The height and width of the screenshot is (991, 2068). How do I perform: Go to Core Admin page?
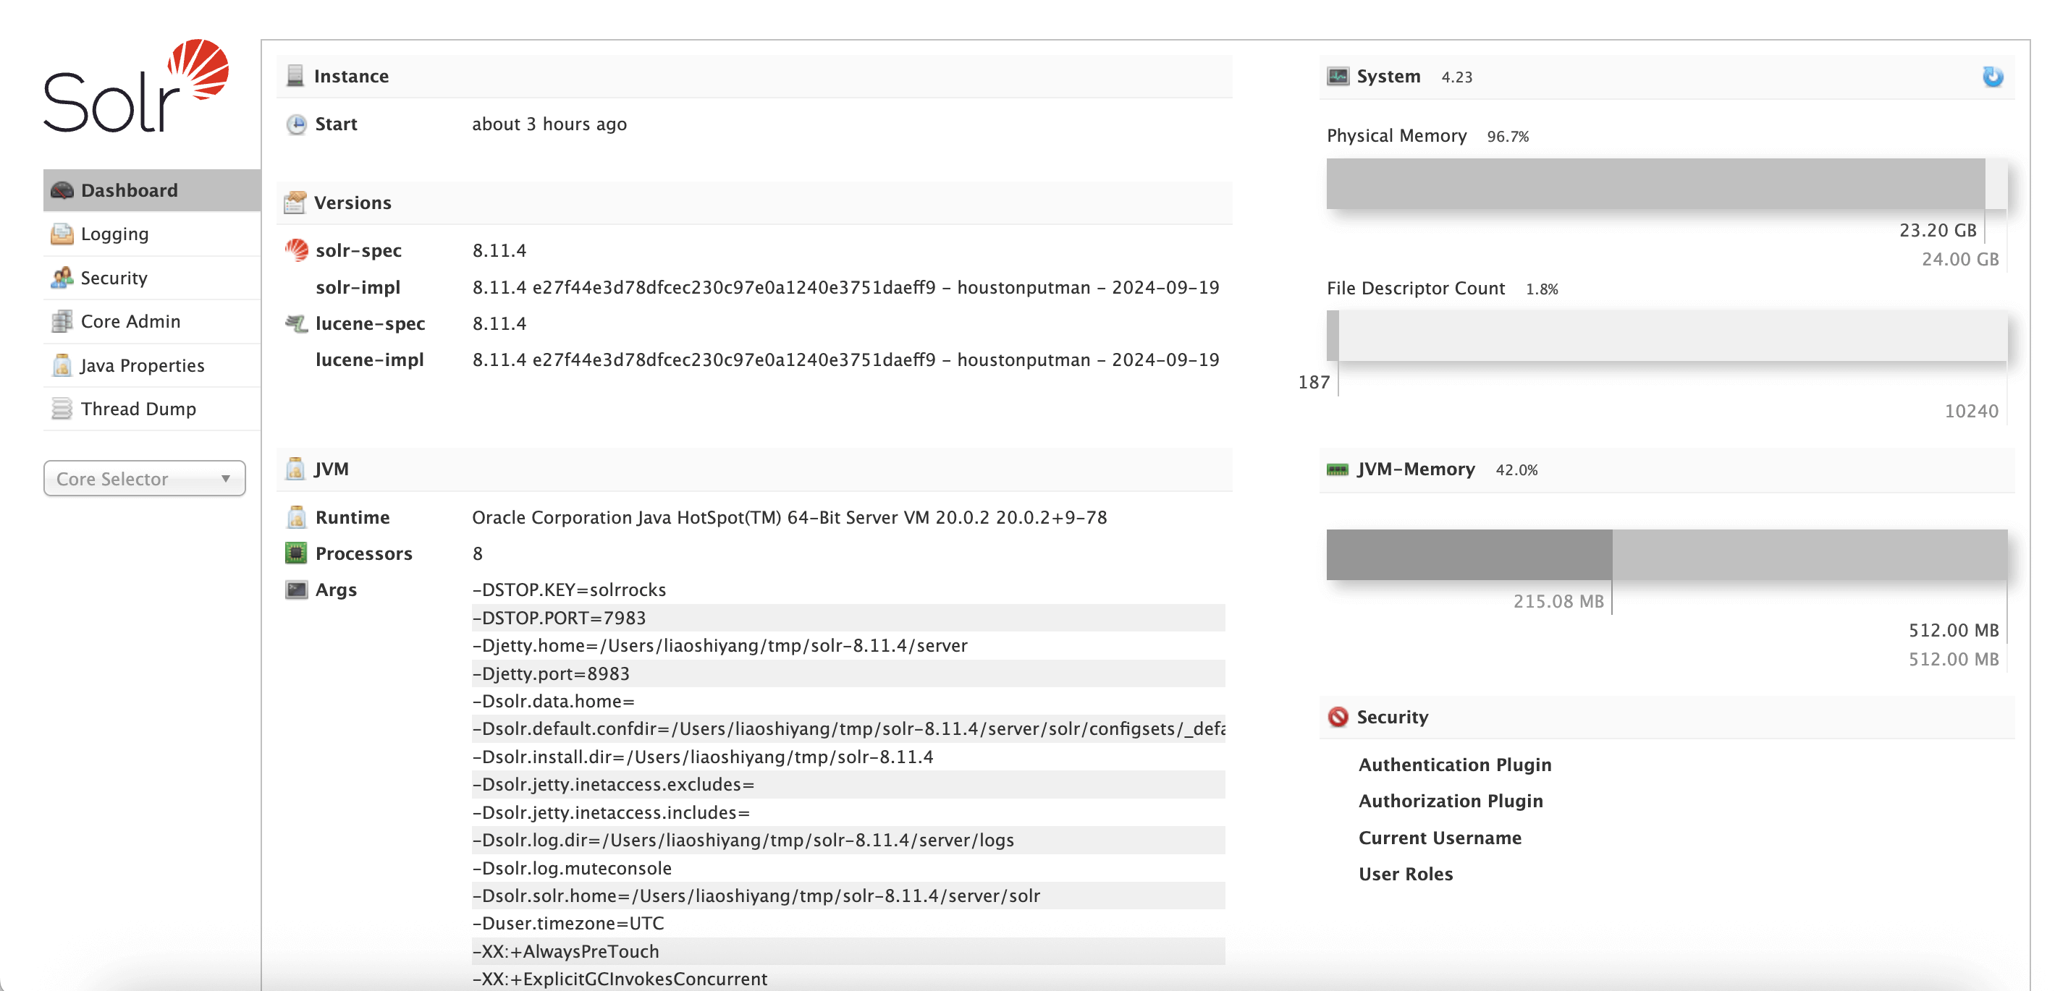[131, 321]
